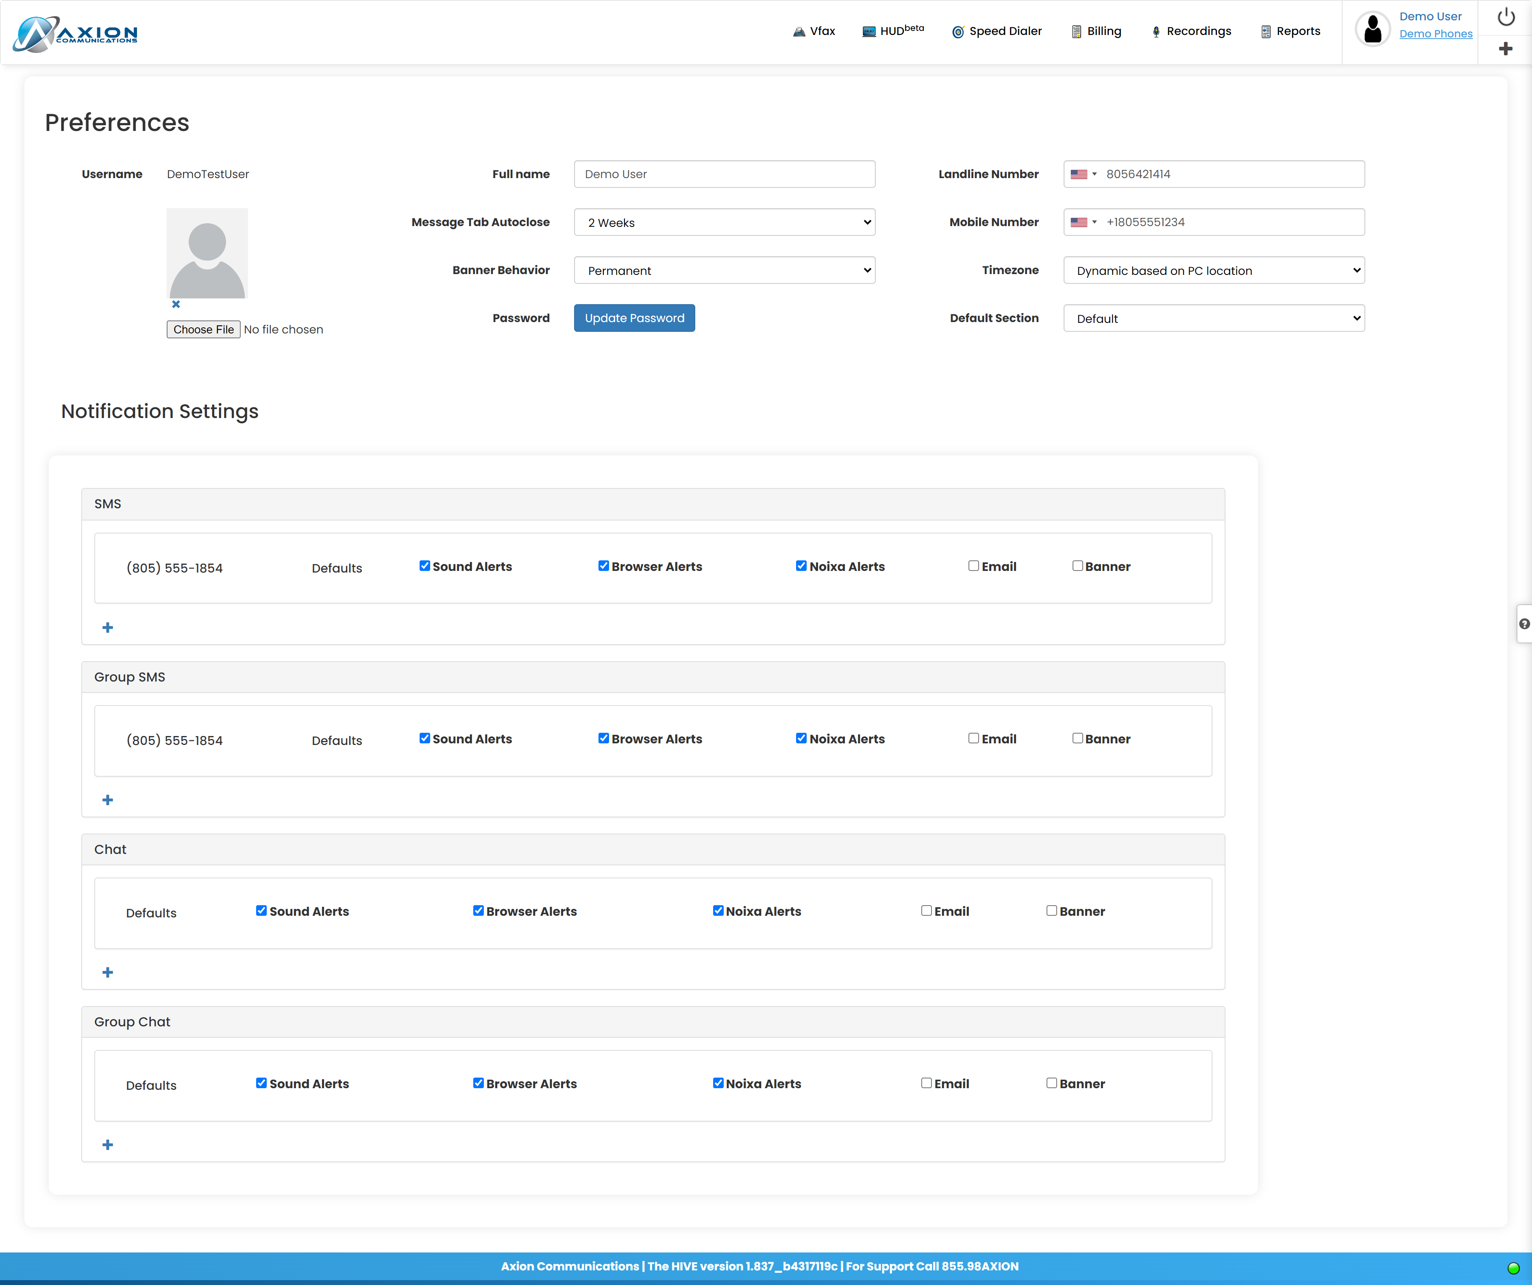Open Message Tab Autoclose dropdown
This screenshot has height=1285, width=1532.
coord(725,222)
